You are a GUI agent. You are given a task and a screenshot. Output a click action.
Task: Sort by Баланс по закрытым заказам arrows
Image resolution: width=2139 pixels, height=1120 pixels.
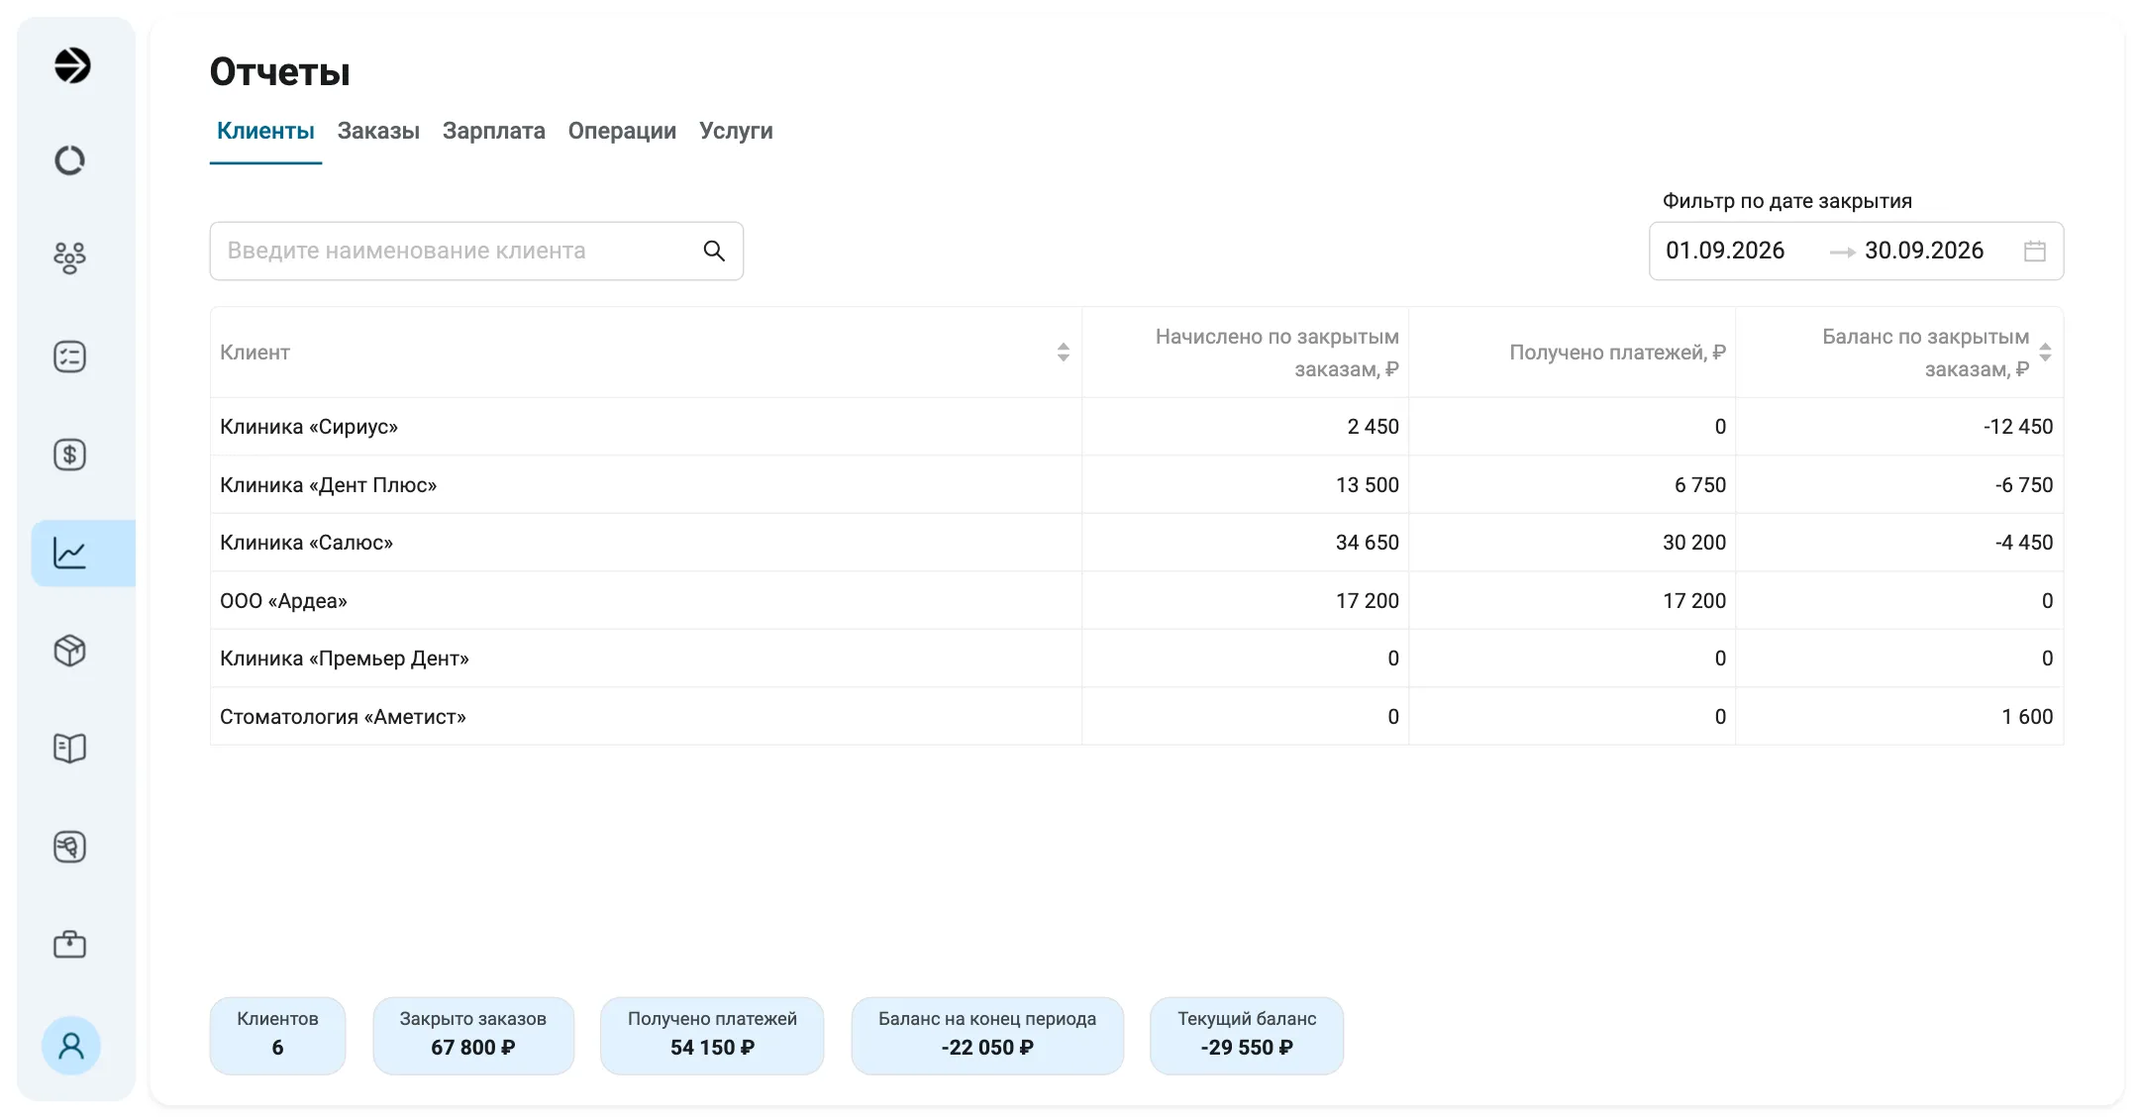pyautogui.click(x=2045, y=353)
